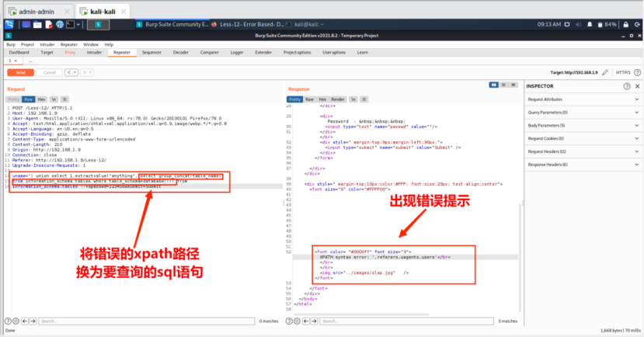Open Repeater help question mark near HTTP/1

tap(637, 73)
